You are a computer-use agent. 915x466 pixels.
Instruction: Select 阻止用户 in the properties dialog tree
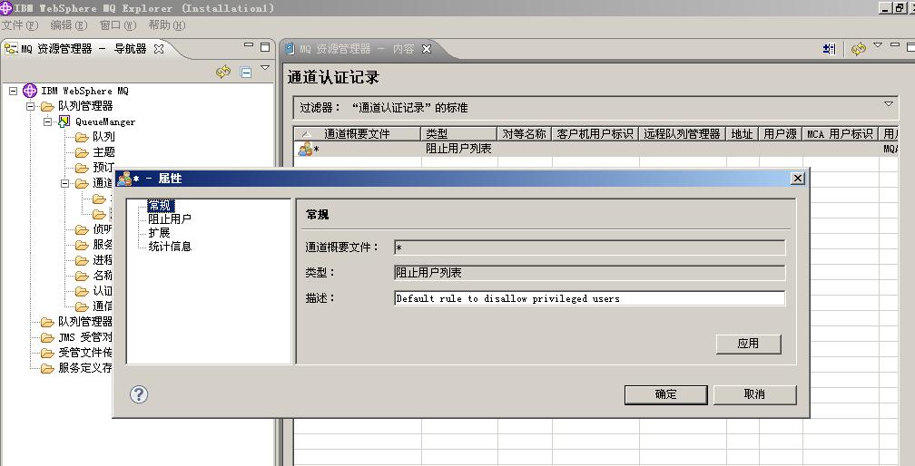pyautogui.click(x=170, y=219)
